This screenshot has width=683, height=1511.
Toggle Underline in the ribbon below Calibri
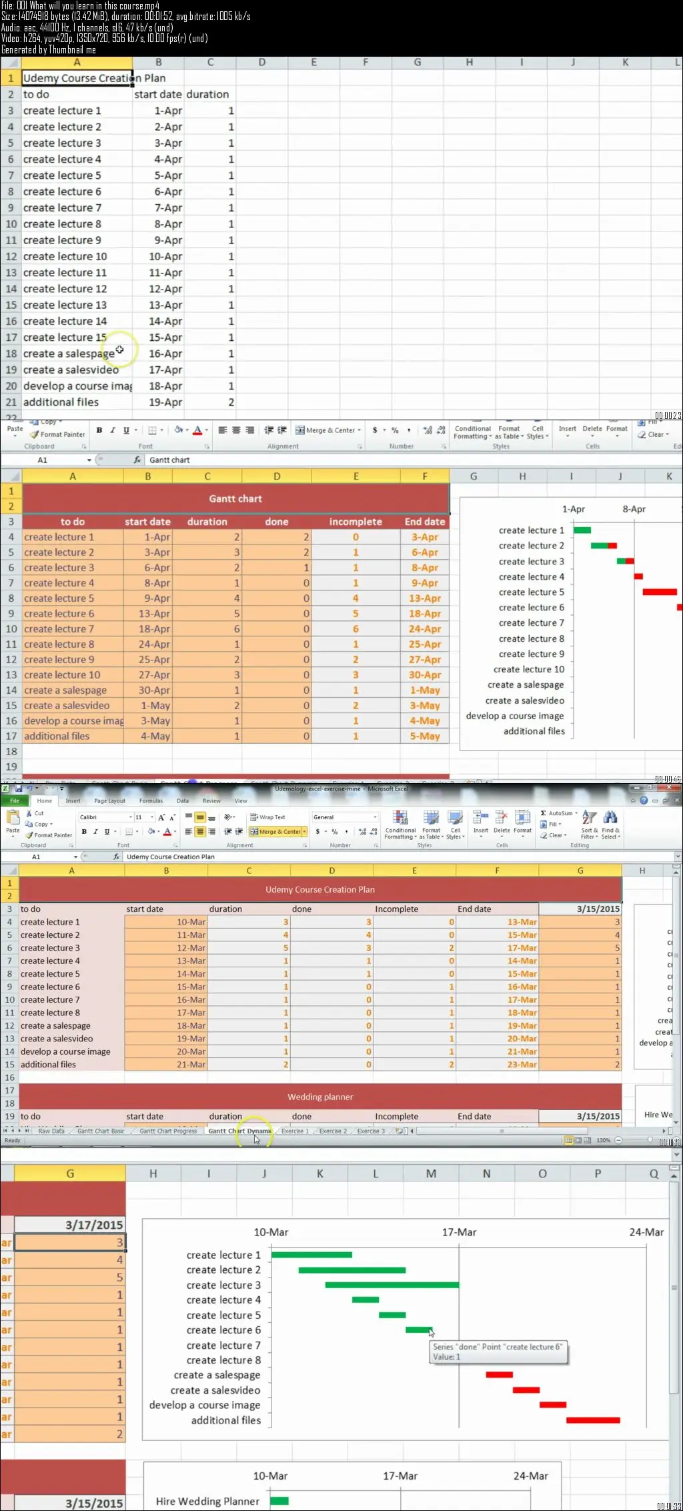(107, 832)
